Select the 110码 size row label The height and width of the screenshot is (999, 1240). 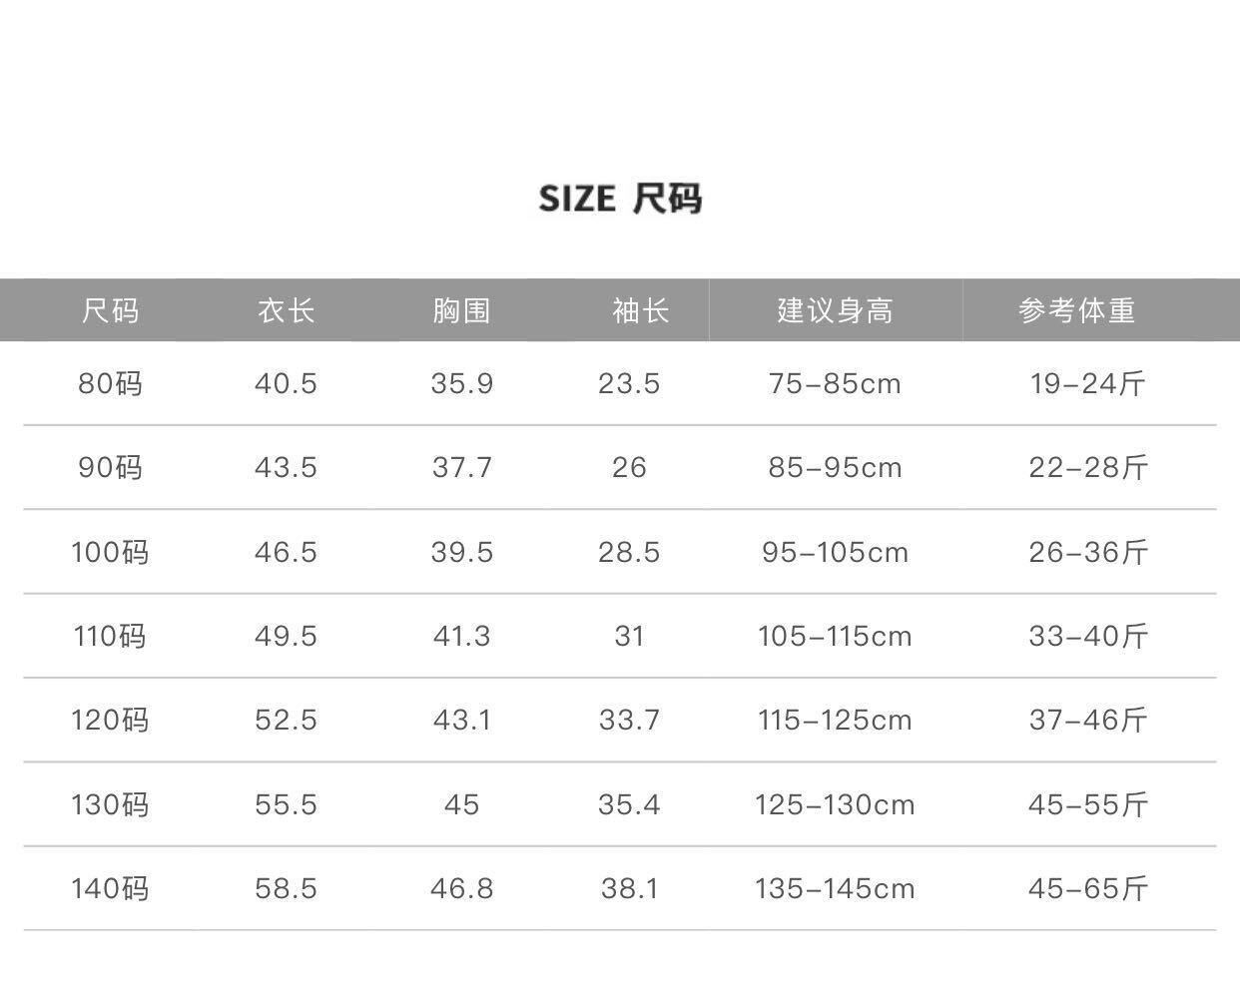(x=111, y=636)
